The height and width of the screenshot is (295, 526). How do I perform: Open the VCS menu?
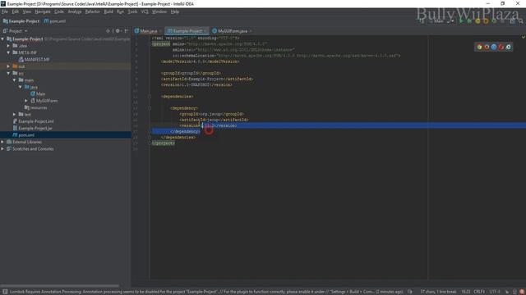[145, 11]
